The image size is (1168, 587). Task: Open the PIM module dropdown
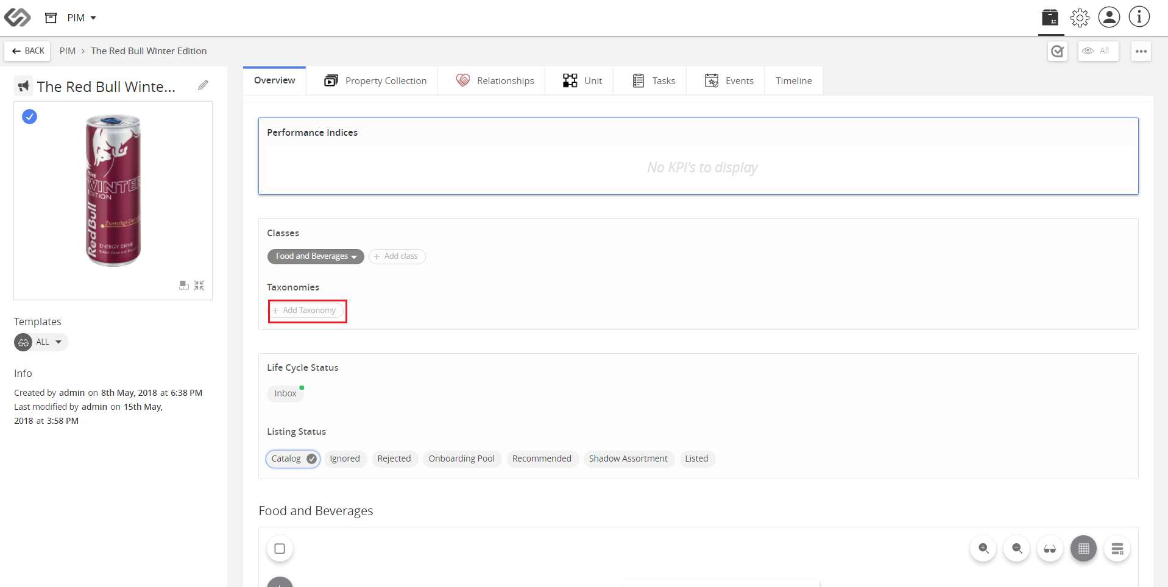click(x=82, y=18)
